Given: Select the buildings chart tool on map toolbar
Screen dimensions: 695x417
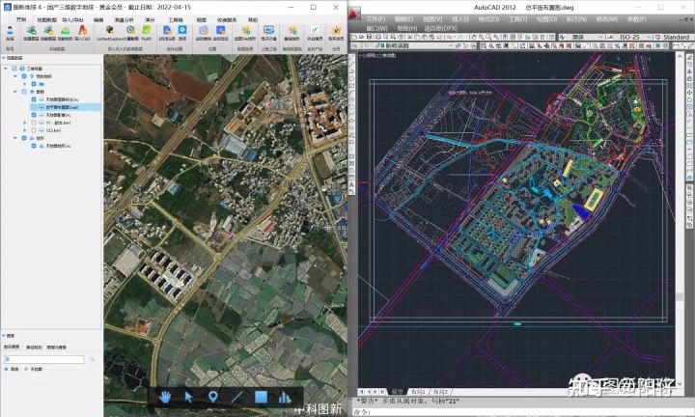Looking at the screenshot, I should click(285, 397).
